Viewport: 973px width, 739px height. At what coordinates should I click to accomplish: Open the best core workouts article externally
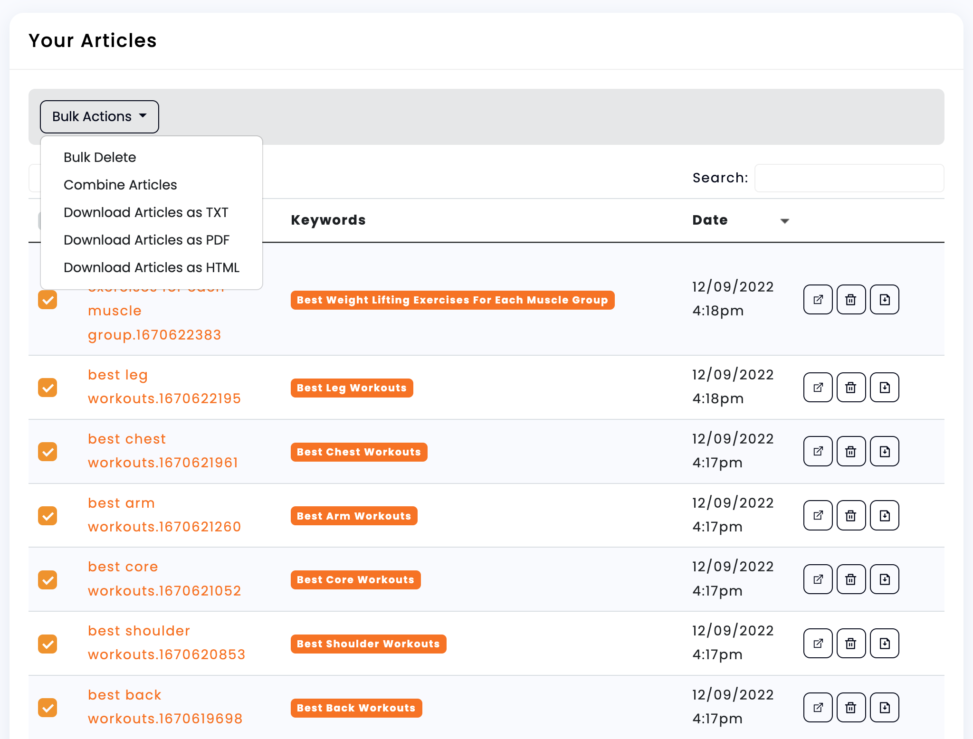click(x=817, y=579)
